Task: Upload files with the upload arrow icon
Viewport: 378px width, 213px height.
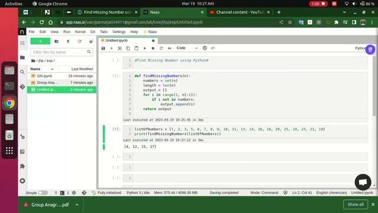Action: [x=68, y=41]
